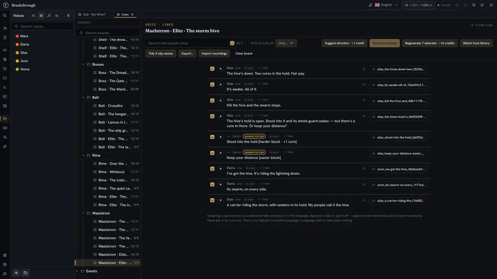Collapse the Bosses folder
The image size is (497, 279).
pyautogui.click(x=83, y=64)
